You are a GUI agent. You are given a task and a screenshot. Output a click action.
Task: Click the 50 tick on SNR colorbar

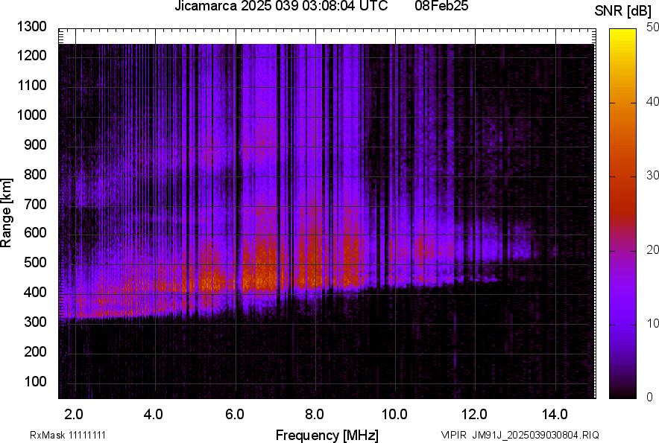(x=652, y=28)
